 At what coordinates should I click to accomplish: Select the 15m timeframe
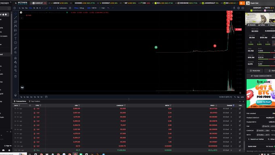pos(30,8)
